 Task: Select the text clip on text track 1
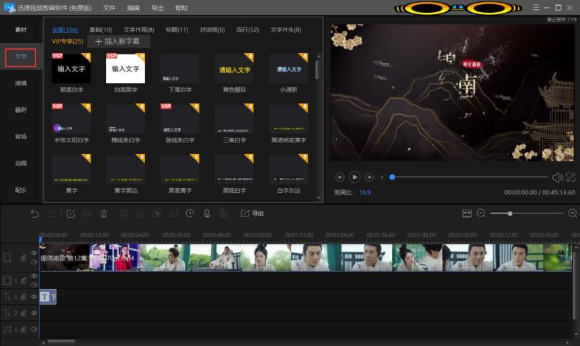[x=48, y=297]
